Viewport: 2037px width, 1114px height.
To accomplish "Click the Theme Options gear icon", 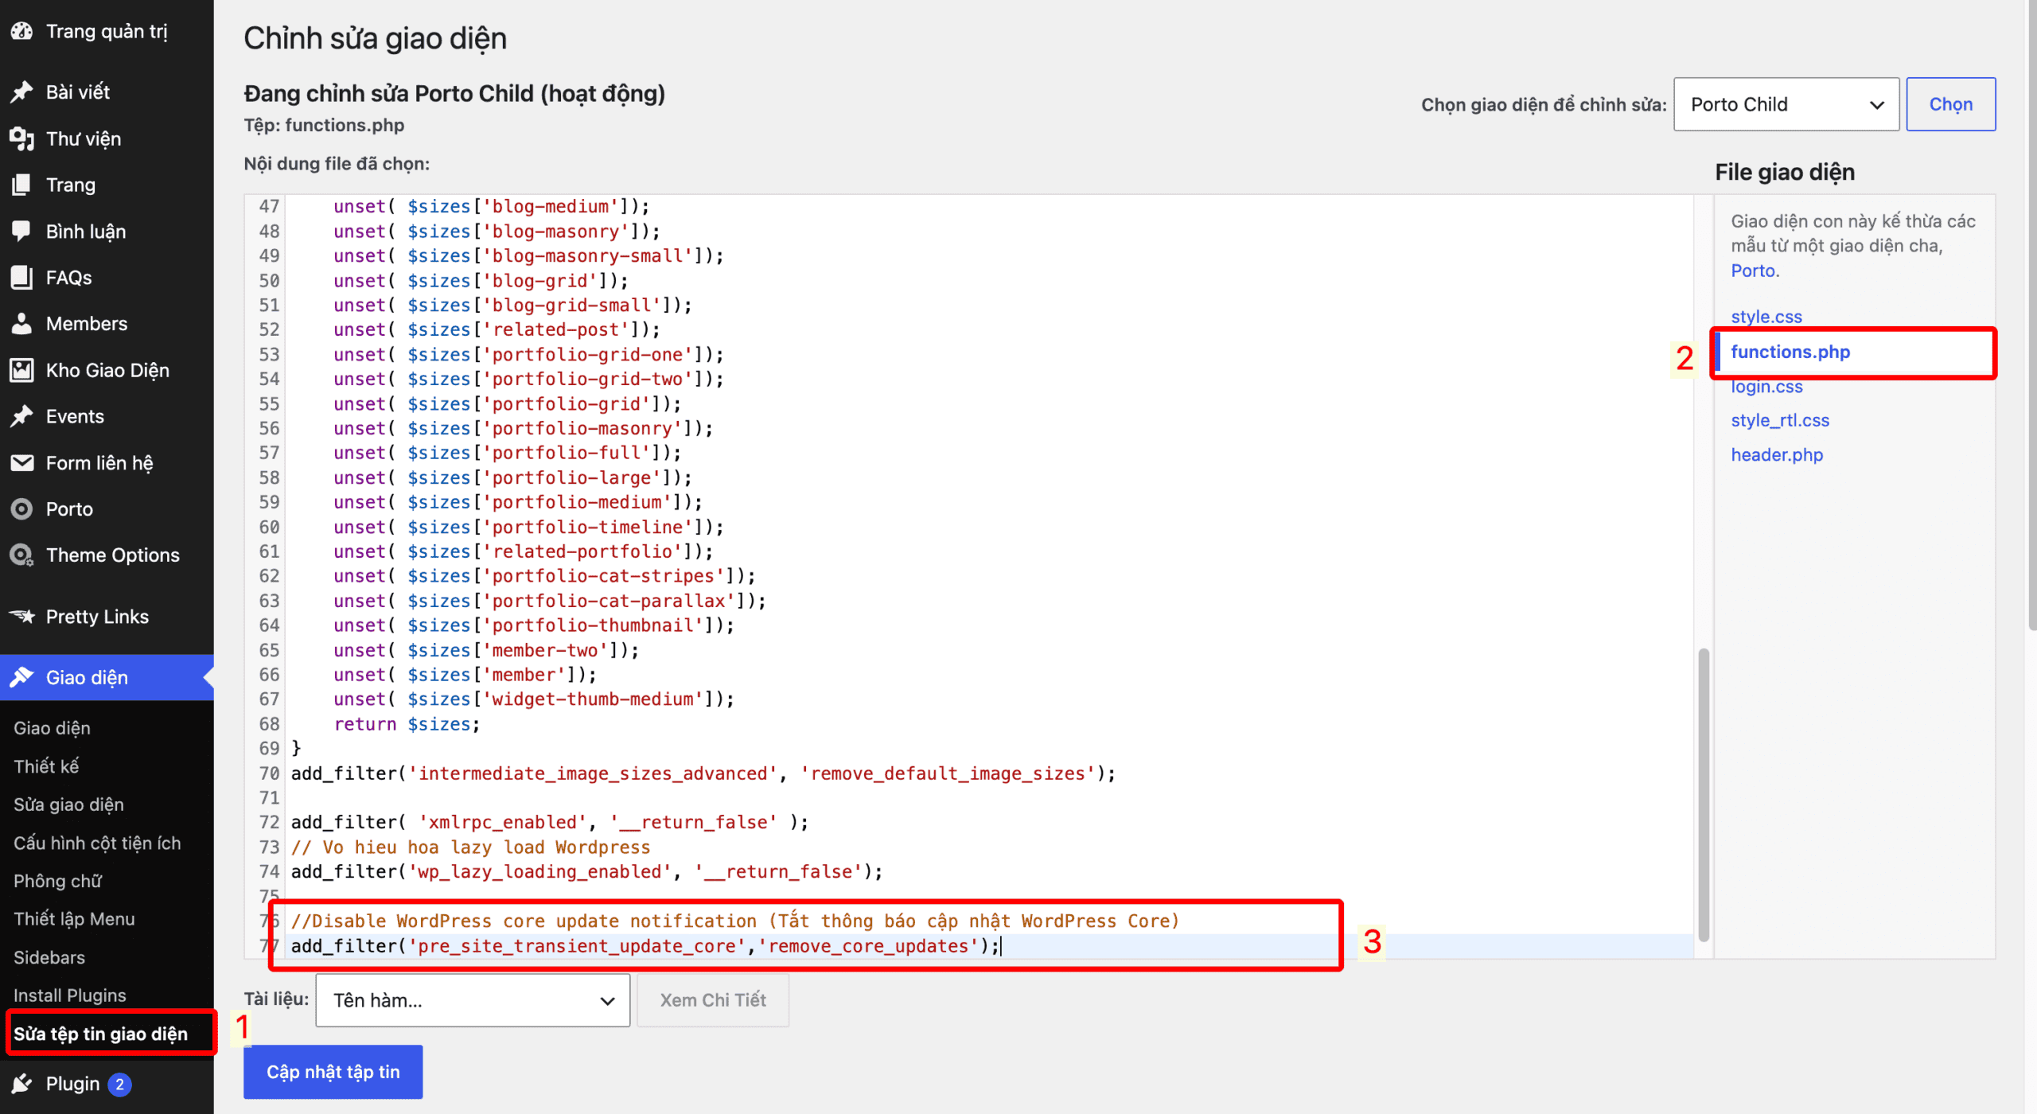I will click(x=21, y=555).
